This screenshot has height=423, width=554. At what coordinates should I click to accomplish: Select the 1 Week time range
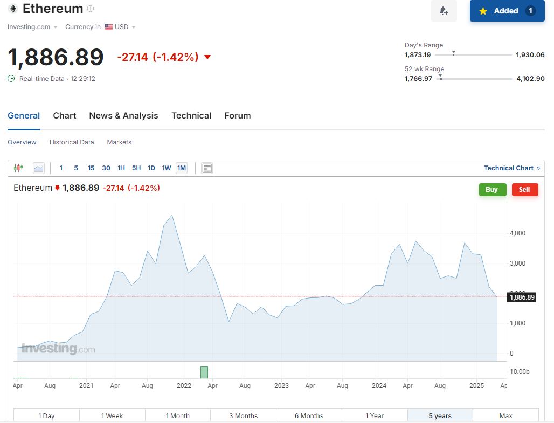click(x=112, y=415)
